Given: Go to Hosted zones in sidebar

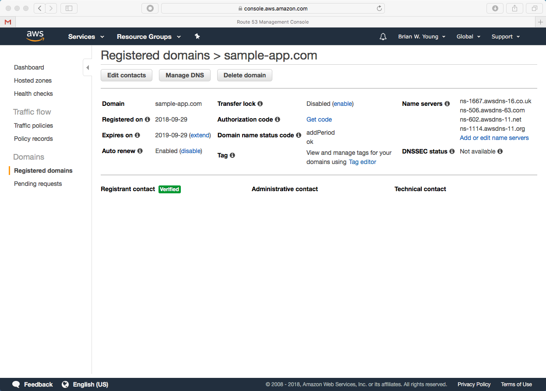Looking at the screenshot, I should pos(33,80).
